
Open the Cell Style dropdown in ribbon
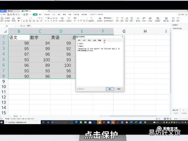point(109,21)
